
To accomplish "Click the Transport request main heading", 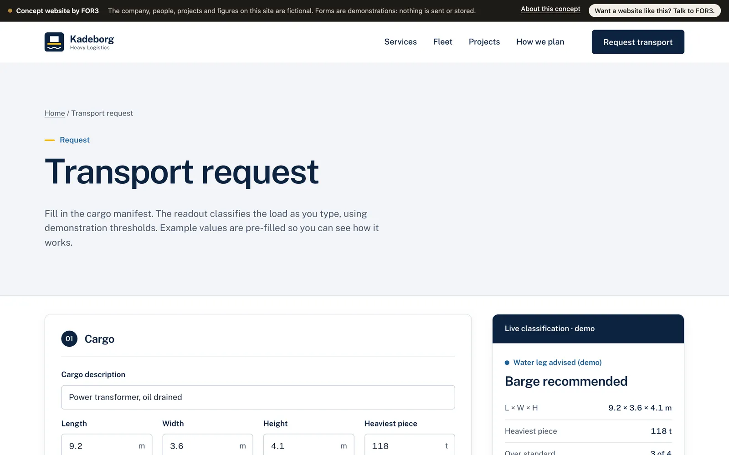I will click(x=182, y=172).
